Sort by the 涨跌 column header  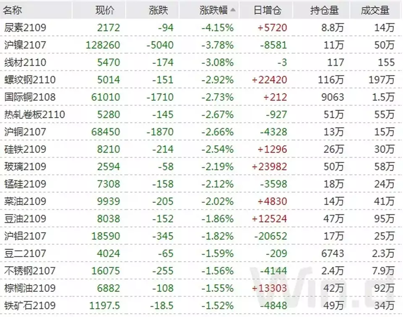pos(158,10)
